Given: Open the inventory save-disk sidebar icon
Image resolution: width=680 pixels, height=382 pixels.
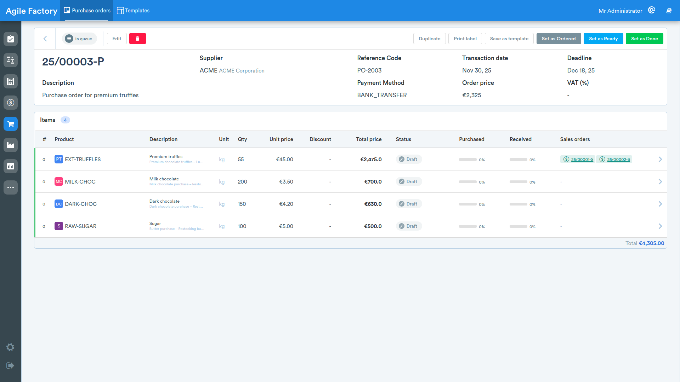Looking at the screenshot, I should [11, 81].
